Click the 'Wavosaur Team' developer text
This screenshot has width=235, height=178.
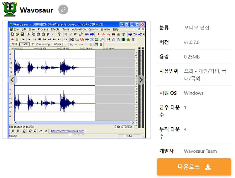click(200, 151)
